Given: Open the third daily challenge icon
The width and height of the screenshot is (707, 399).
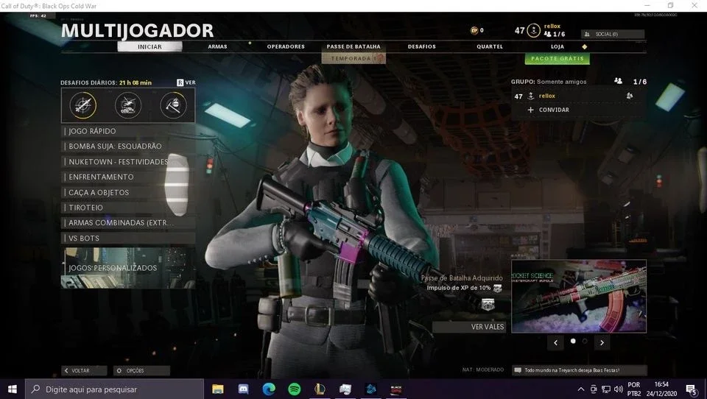Looking at the screenshot, I should (x=173, y=105).
